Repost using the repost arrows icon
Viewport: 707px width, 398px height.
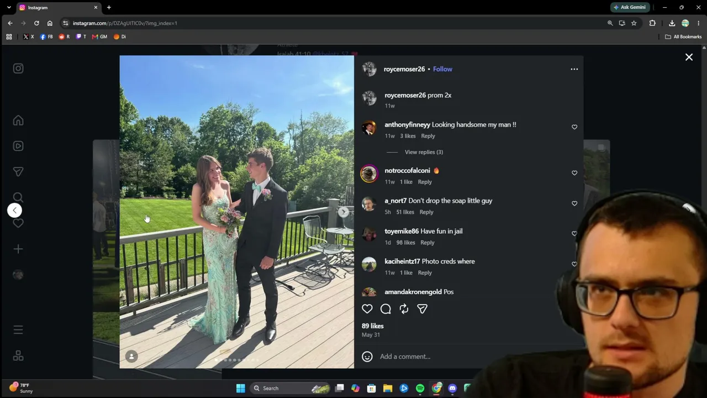point(404,309)
